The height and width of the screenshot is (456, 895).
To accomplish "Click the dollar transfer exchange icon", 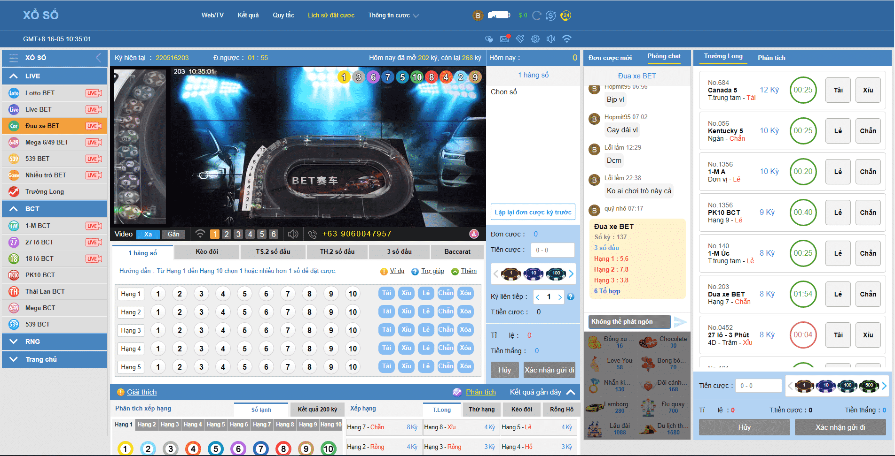I will 551,15.
